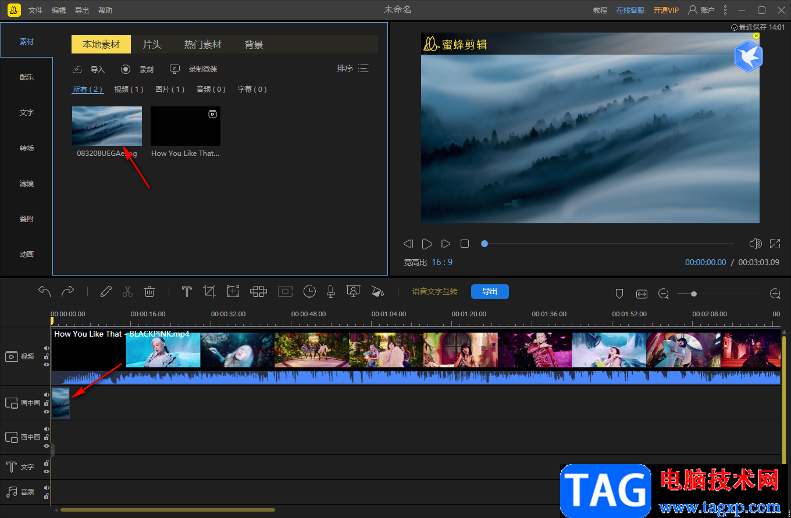Viewport: 791px width, 518px height.
Task: Lock the 文字 track
Action: click(x=47, y=463)
